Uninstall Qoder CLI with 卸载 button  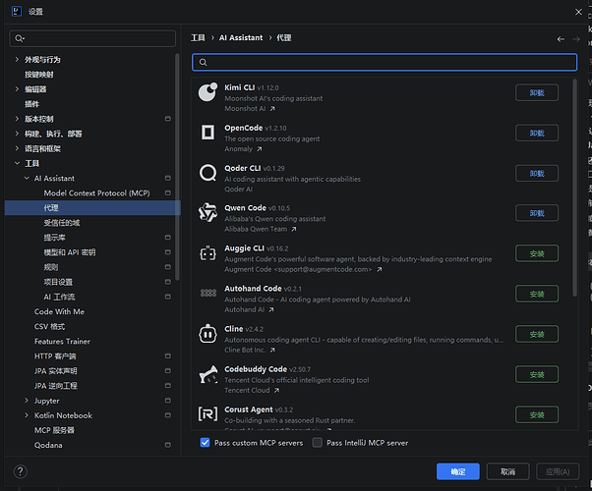[537, 174]
